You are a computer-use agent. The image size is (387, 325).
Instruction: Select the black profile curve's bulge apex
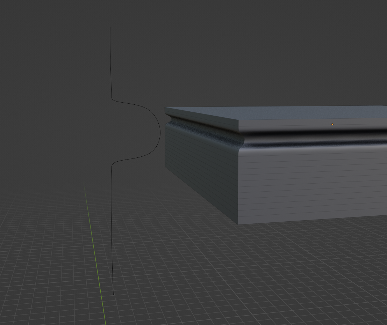(160, 133)
